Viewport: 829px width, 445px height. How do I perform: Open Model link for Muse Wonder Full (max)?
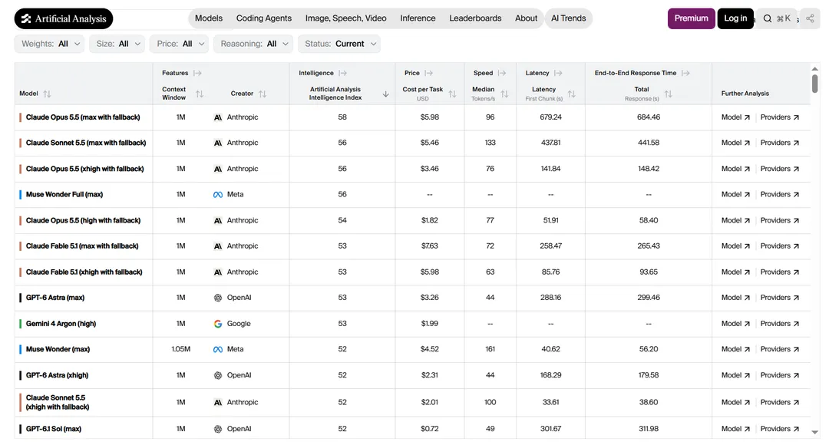735,194
